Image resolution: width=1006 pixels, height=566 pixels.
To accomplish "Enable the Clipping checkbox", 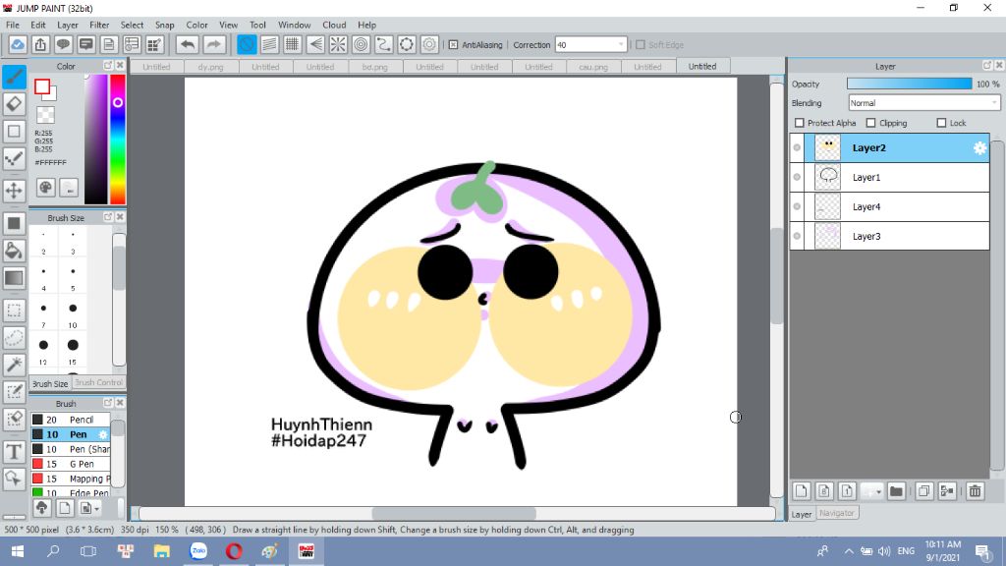I will (x=870, y=123).
